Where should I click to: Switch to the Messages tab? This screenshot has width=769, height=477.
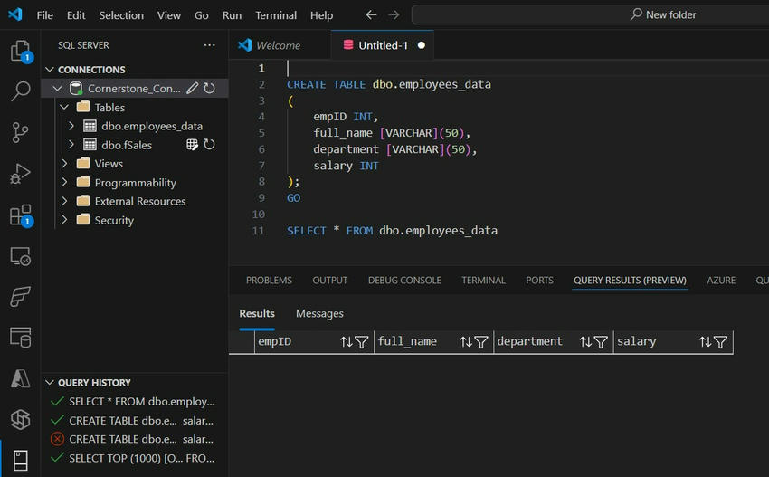(x=319, y=314)
